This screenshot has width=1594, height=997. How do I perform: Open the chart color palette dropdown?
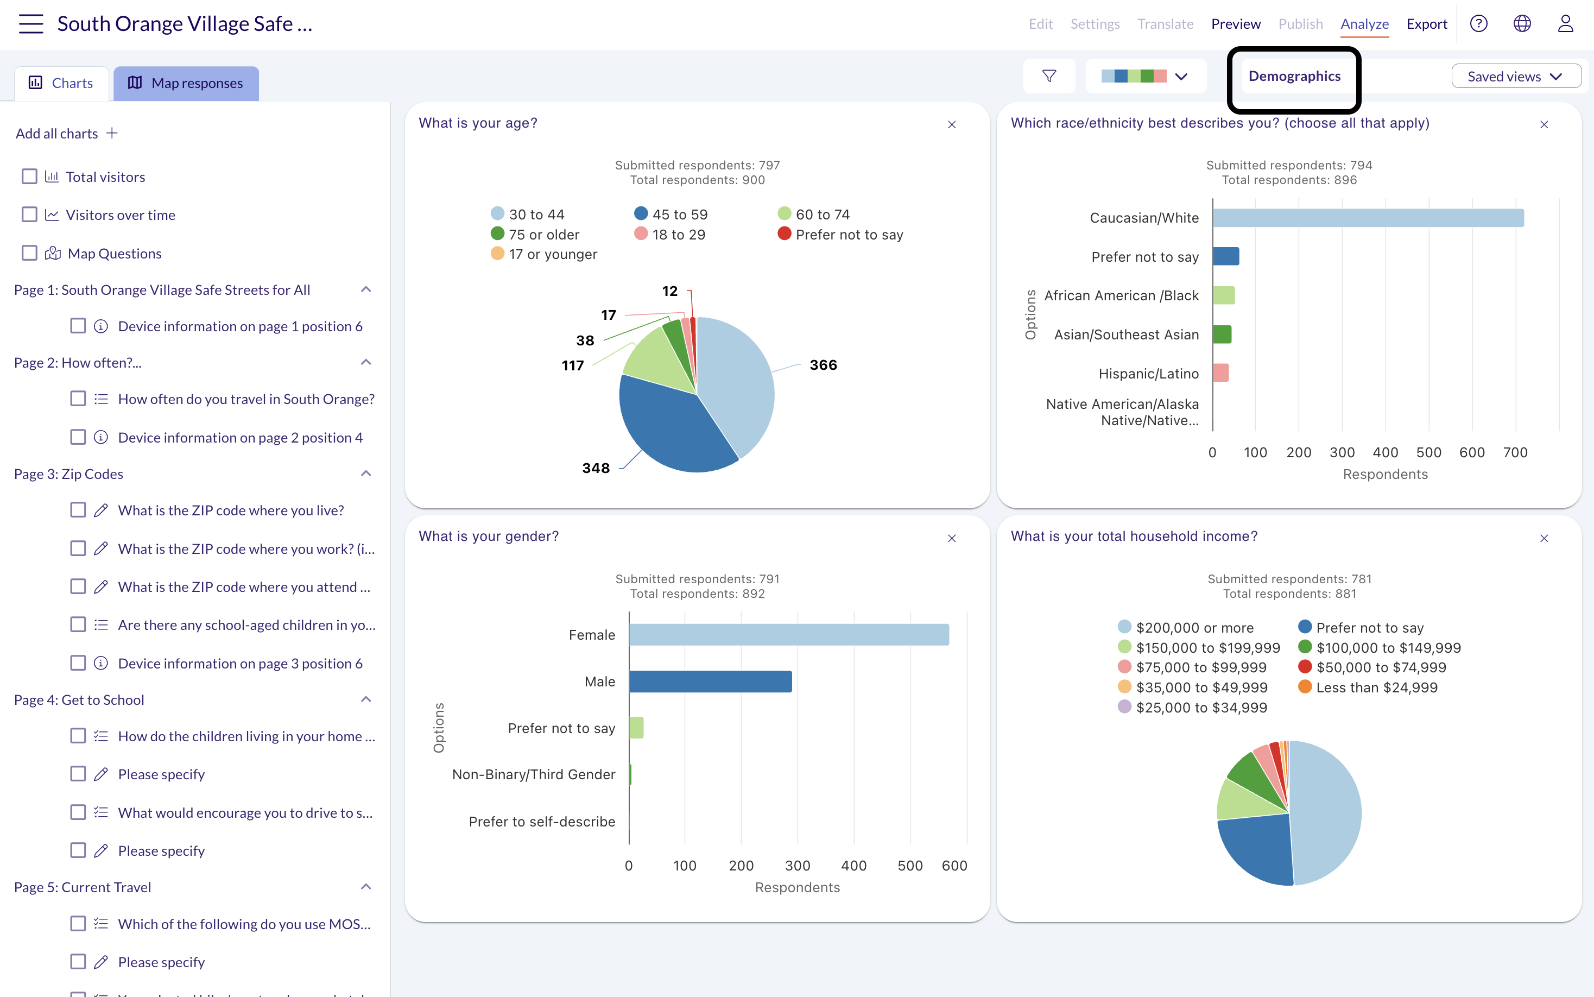(1146, 76)
